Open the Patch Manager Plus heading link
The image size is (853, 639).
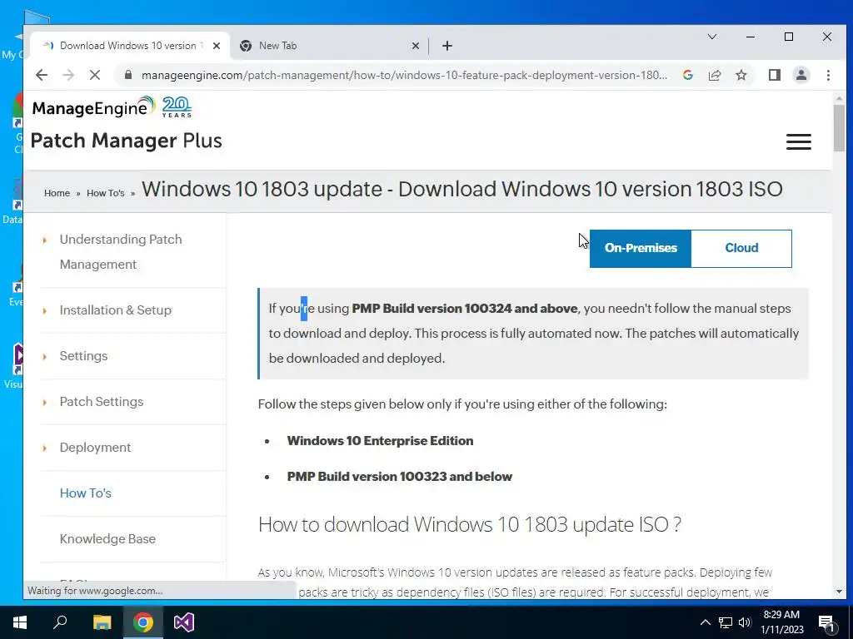pos(127,141)
